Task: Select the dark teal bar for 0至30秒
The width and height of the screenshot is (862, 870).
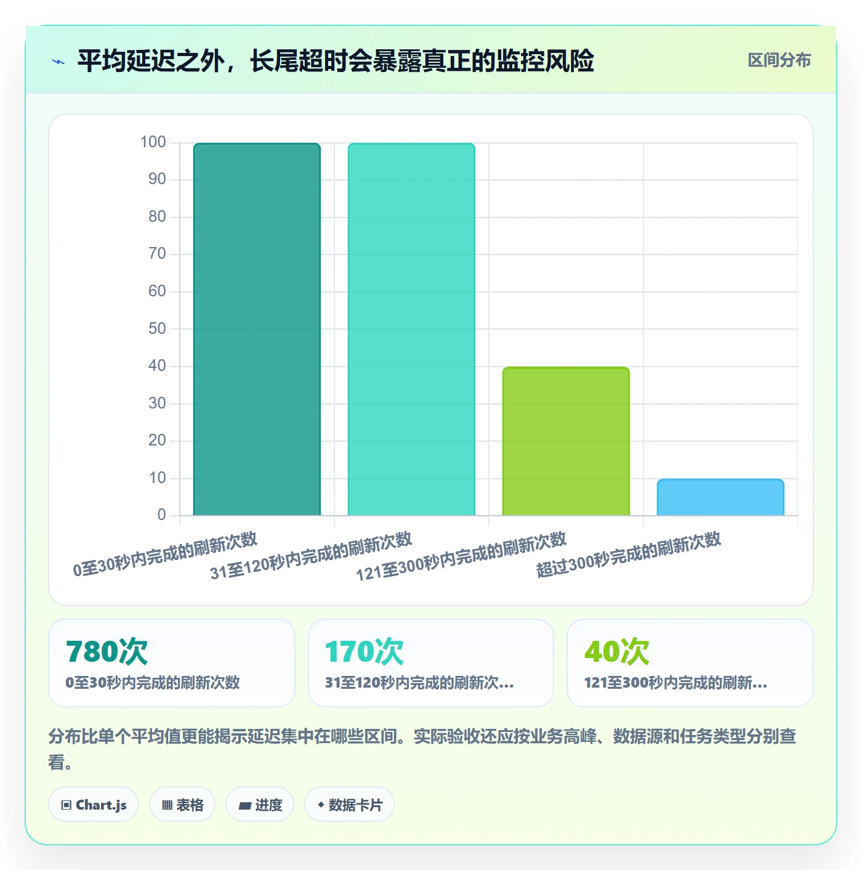Action: tap(257, 329)
